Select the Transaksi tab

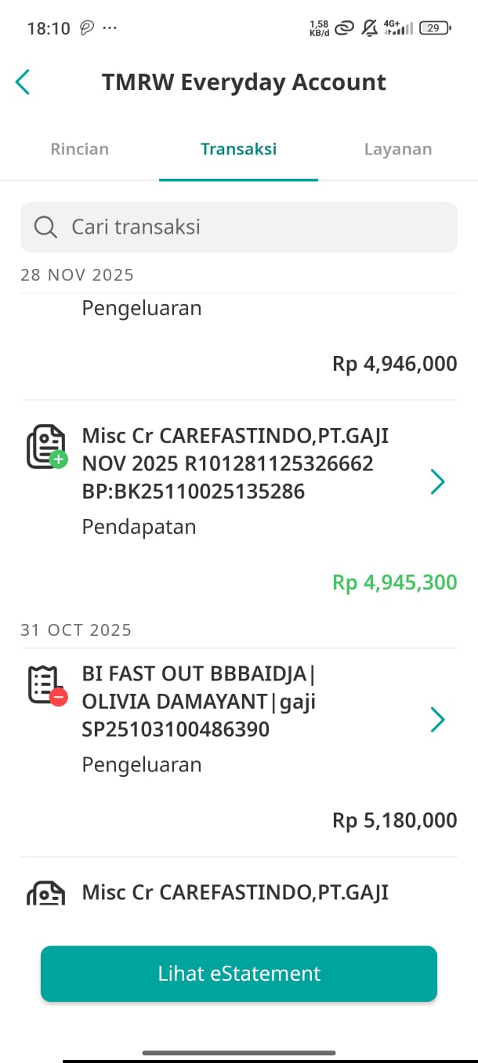pos(238,149)
